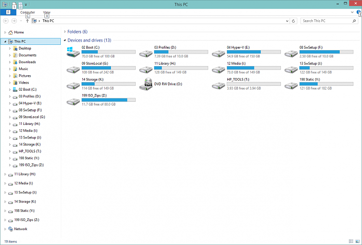Collapse This PC in the navigation tree
362x245 pixels.
(x=5, y=41)
